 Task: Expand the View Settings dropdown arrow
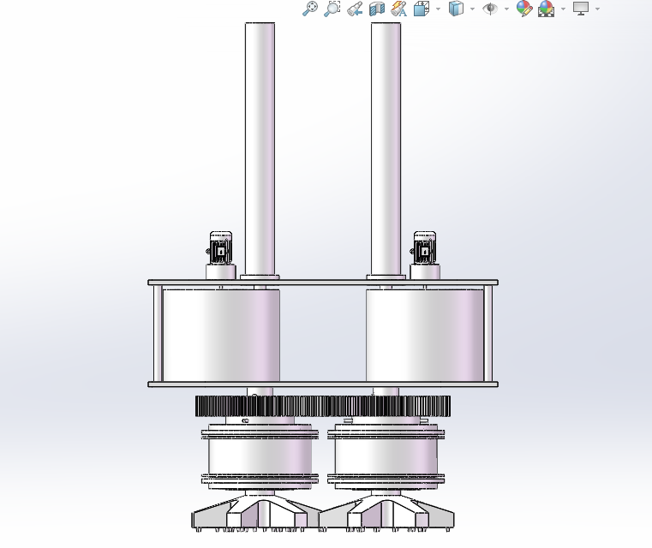(x=597, y=9)
